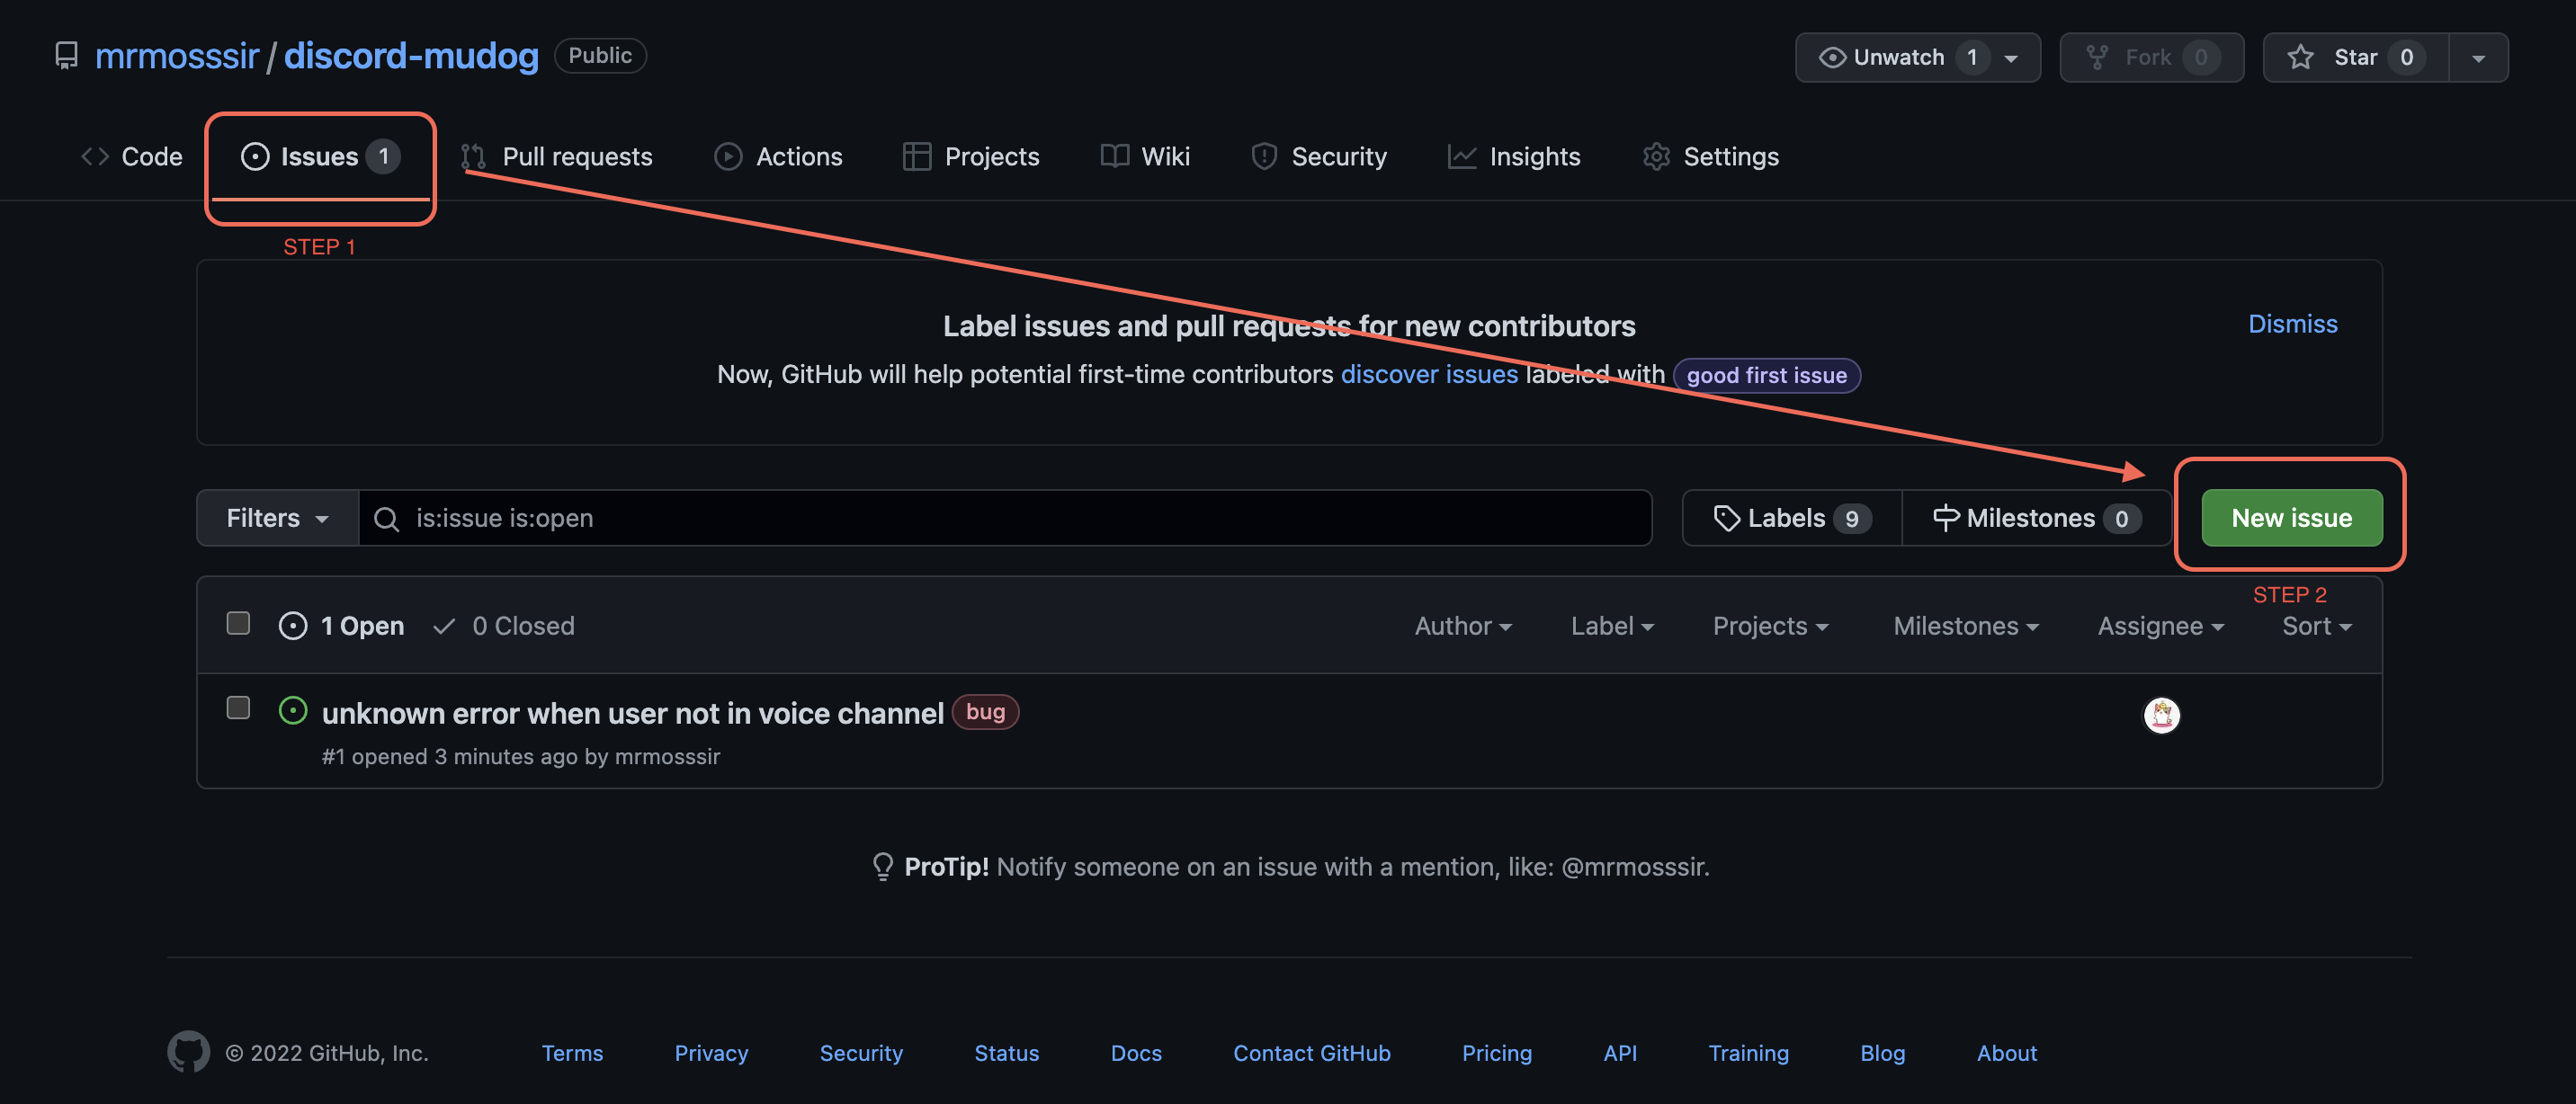Open the Author filter dropdown
This screenshot has height=1104, width=2576.
click(1462, 626)
